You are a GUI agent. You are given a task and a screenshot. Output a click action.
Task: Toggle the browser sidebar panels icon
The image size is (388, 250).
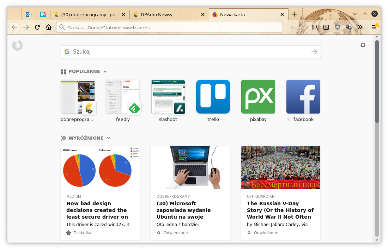tap(326, 27)
